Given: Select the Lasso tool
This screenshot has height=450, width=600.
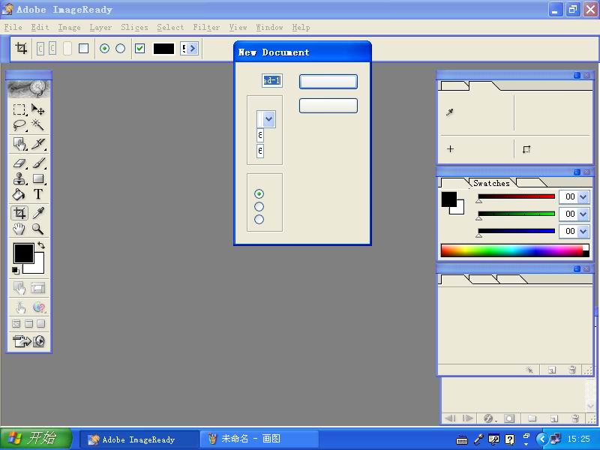Looking at the screenshot, I should [19, 124].
